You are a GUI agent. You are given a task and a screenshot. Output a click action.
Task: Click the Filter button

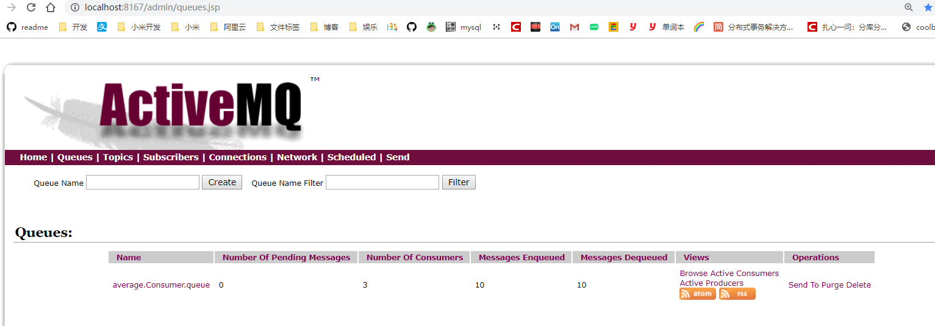click(459, 182)
